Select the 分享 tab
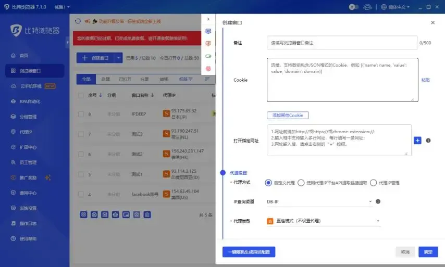The width and height of the screenshot is (445, 267). pyautogui.click(x=144, y=79)
